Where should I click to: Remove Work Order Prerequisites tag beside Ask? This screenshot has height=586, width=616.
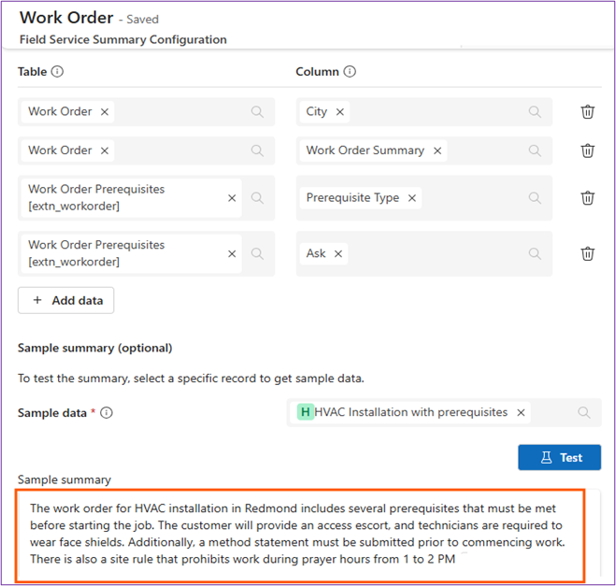(232, 253)
